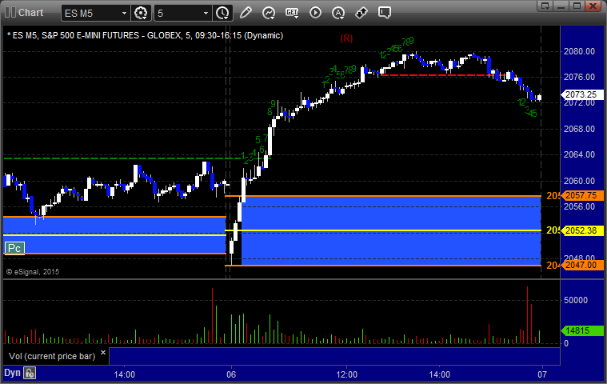Click the yellow 2052.38 price tag
607x384 pixels.
tap(581, 230)
